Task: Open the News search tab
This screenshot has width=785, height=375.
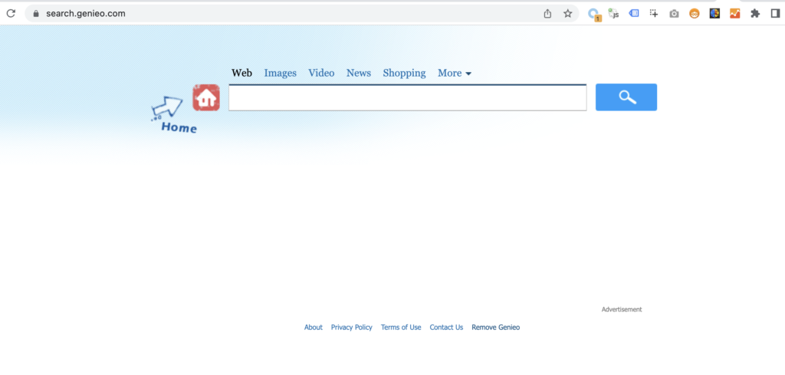Action: pyautogui.click(x=358, y=73)
